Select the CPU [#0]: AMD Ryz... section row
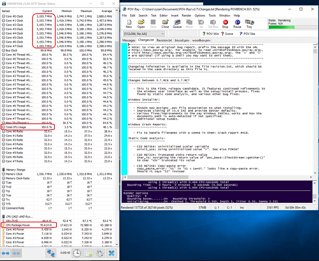Image resolution: width=319 pixels, height=261 pixels. [x=57, y=217]
